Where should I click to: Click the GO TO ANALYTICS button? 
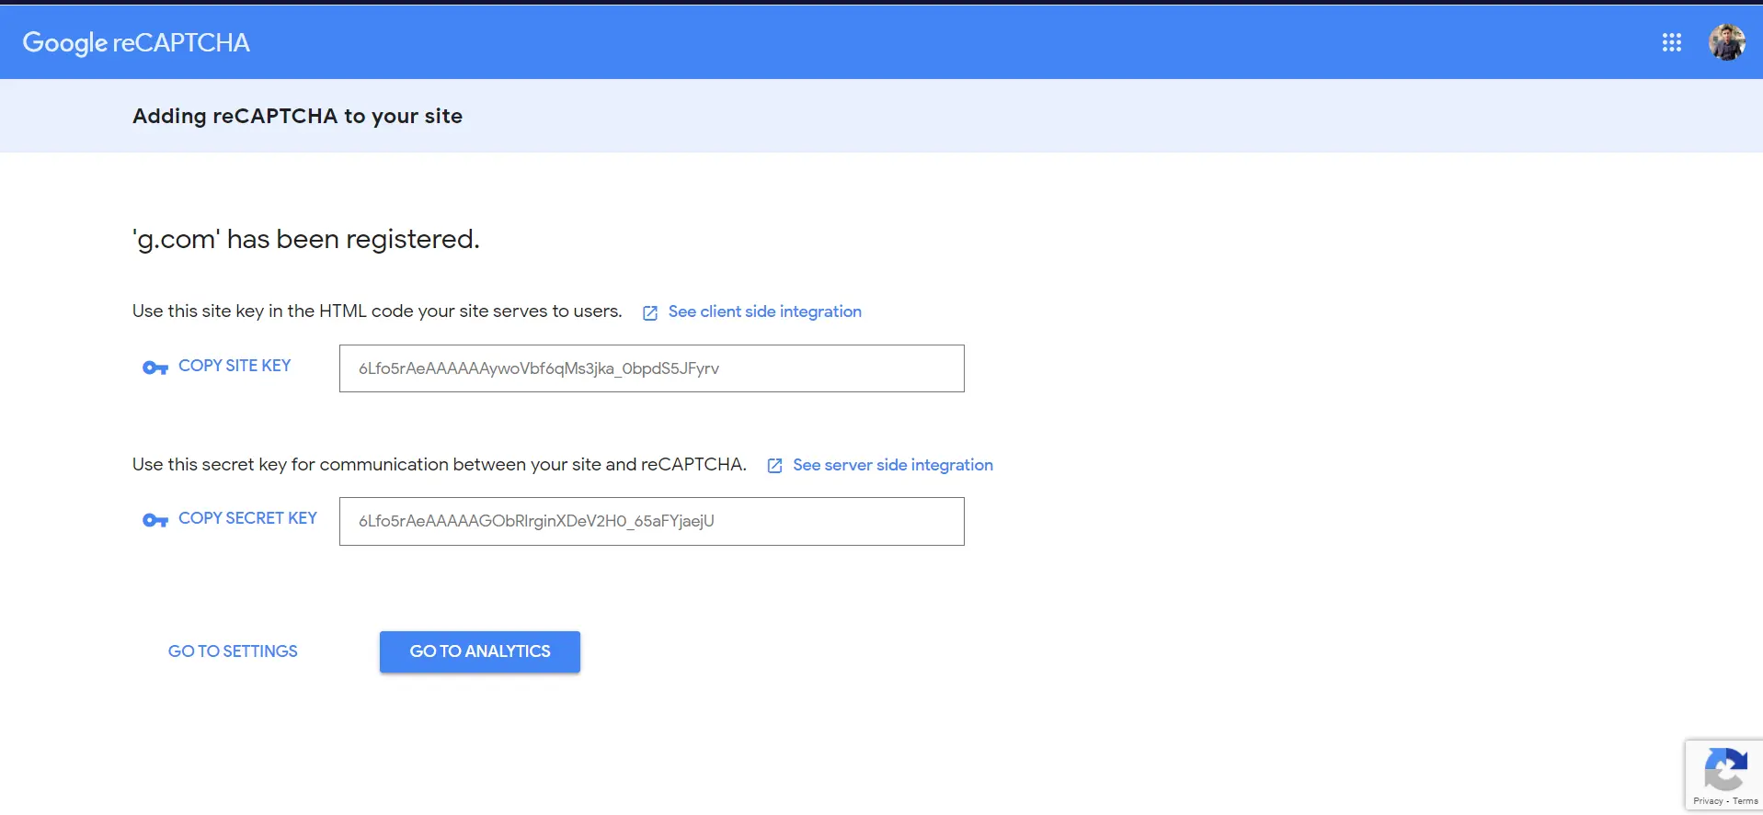point(480,651)
